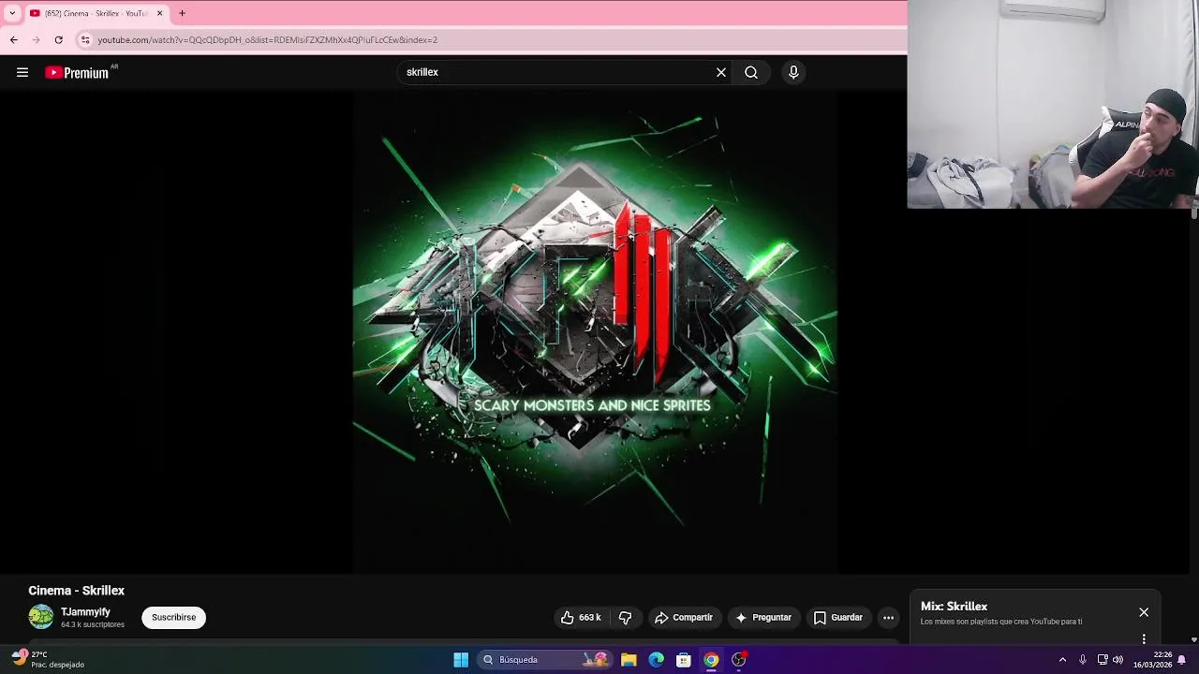
Task: Start voice search with the microphone
Action: point(793,72)
